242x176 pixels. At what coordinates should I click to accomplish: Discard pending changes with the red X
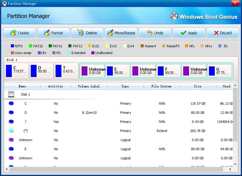click(223, 33)
